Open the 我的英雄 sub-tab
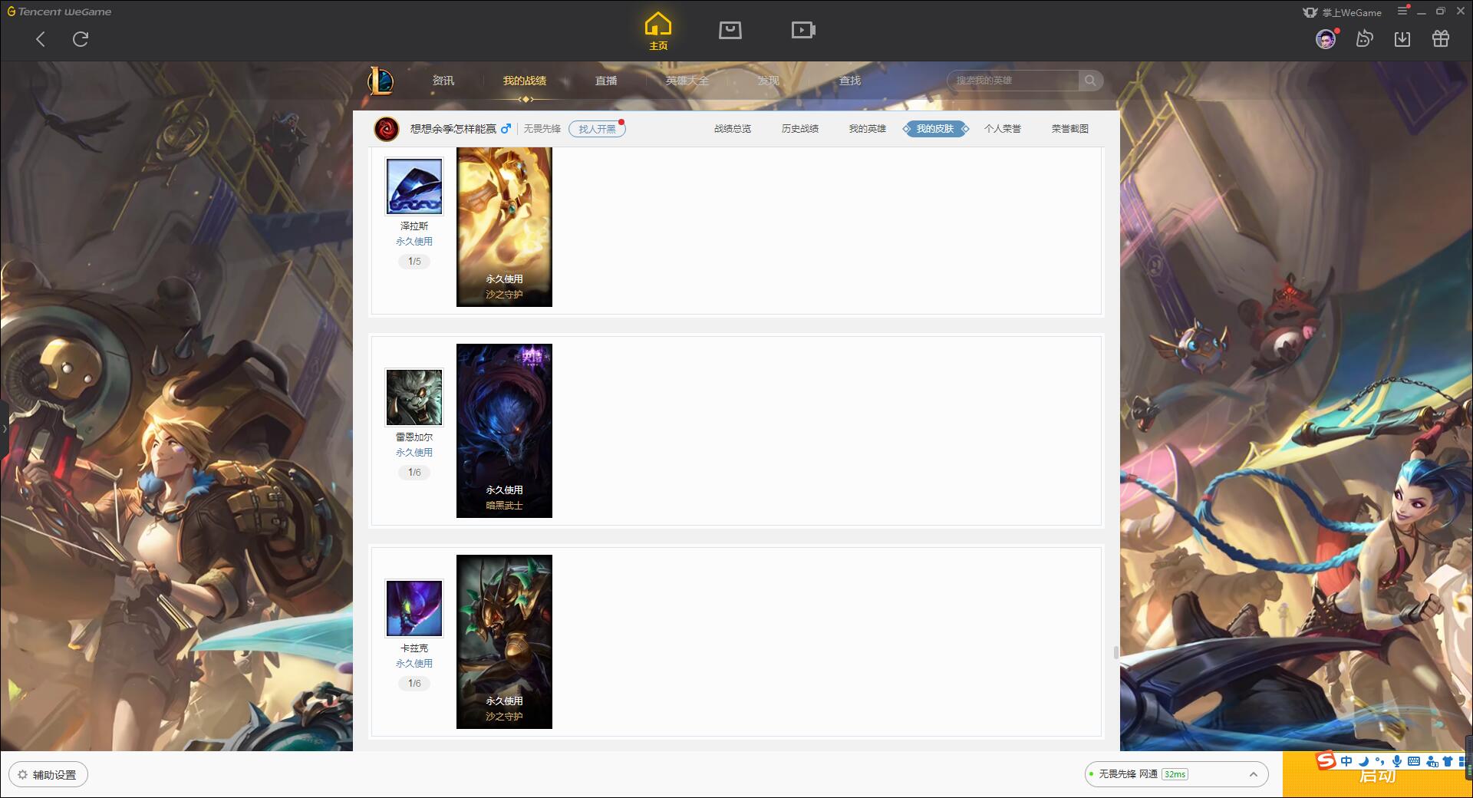 point(868,129)
